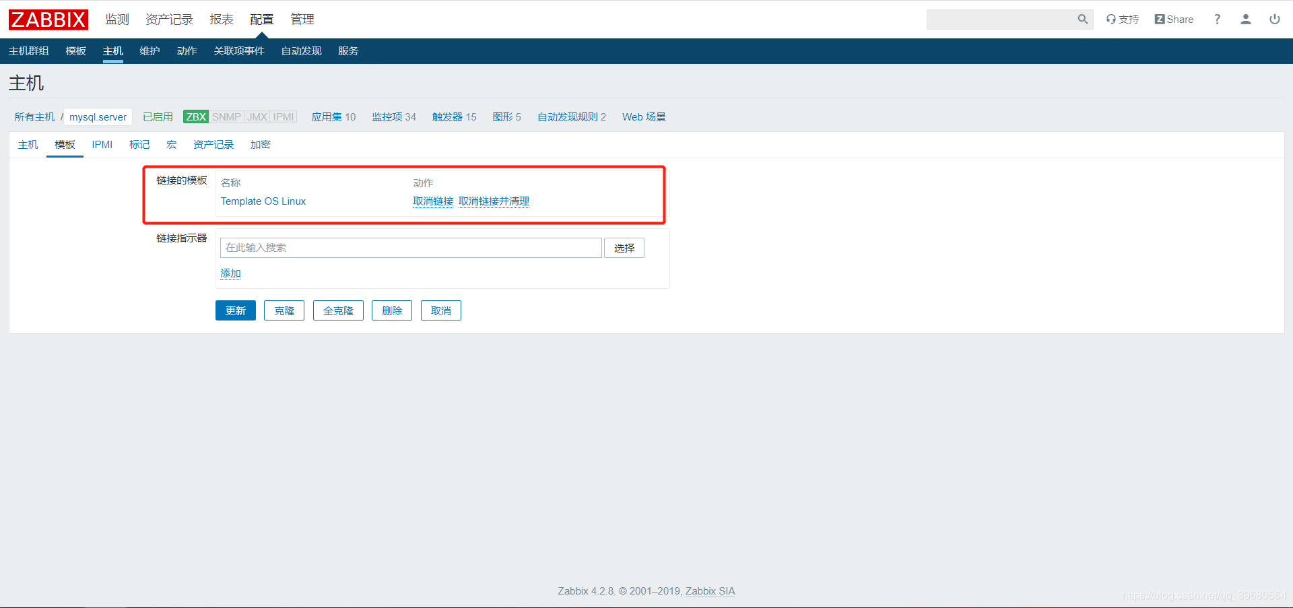Click the 克隆 button
Image resolution: width=1293 pixels, height=608 pixels.
coord(284,310)
